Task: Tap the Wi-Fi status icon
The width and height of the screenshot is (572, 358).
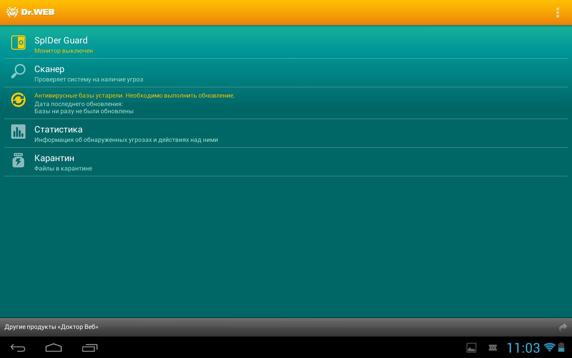Action: [550, 347]
